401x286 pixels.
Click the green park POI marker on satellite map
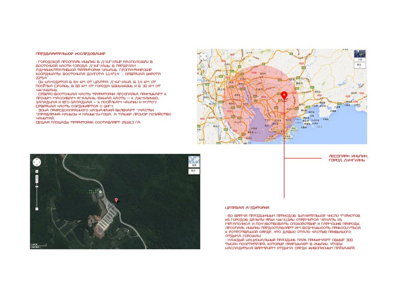click(x=101, y=192)
